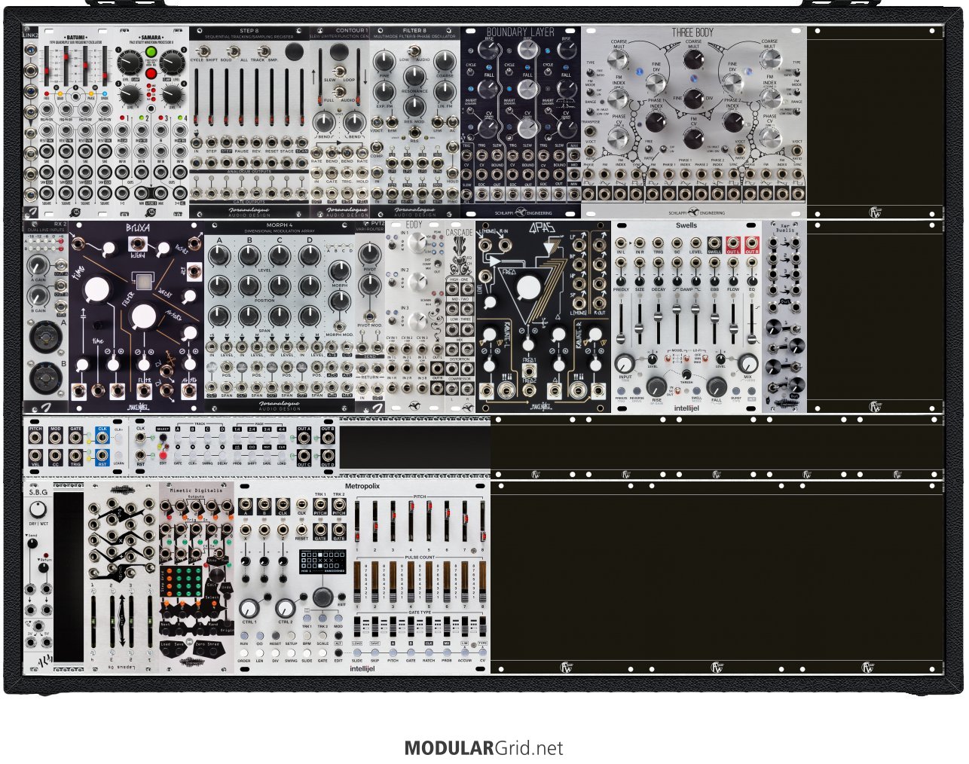Click the Metropolix TRK 1 PITCH jack
Image resolution: width=969 pixels, height=764 pixels.
[320, 503]
